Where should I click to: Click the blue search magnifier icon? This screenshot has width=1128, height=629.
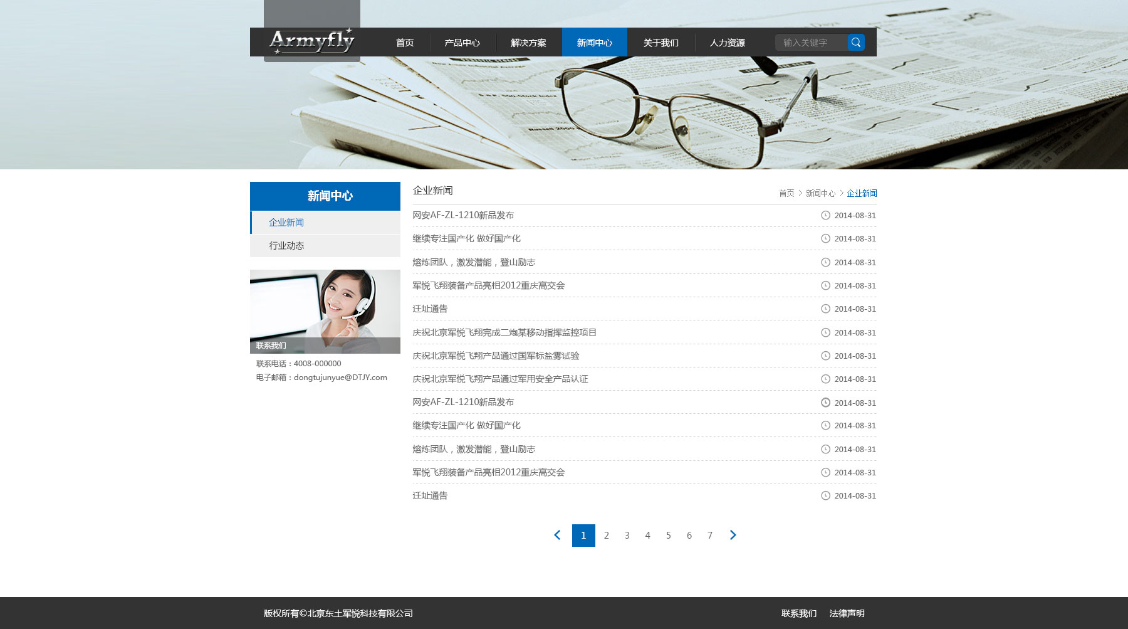[x=856, y=43]
